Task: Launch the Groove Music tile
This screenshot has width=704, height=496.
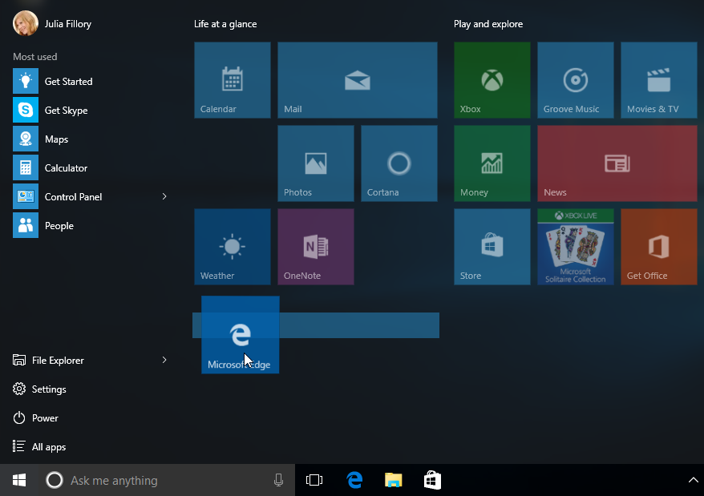Action: tap(575, 79)
